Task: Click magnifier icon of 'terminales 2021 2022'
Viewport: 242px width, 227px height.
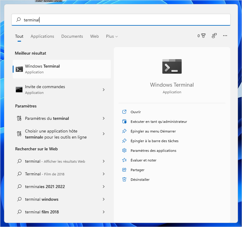Action: (x=19, y=187)
